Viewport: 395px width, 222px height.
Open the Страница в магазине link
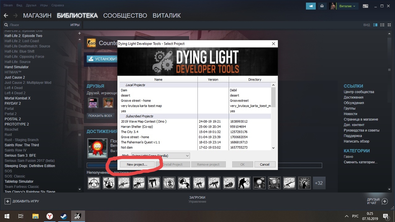pos(361,119)
